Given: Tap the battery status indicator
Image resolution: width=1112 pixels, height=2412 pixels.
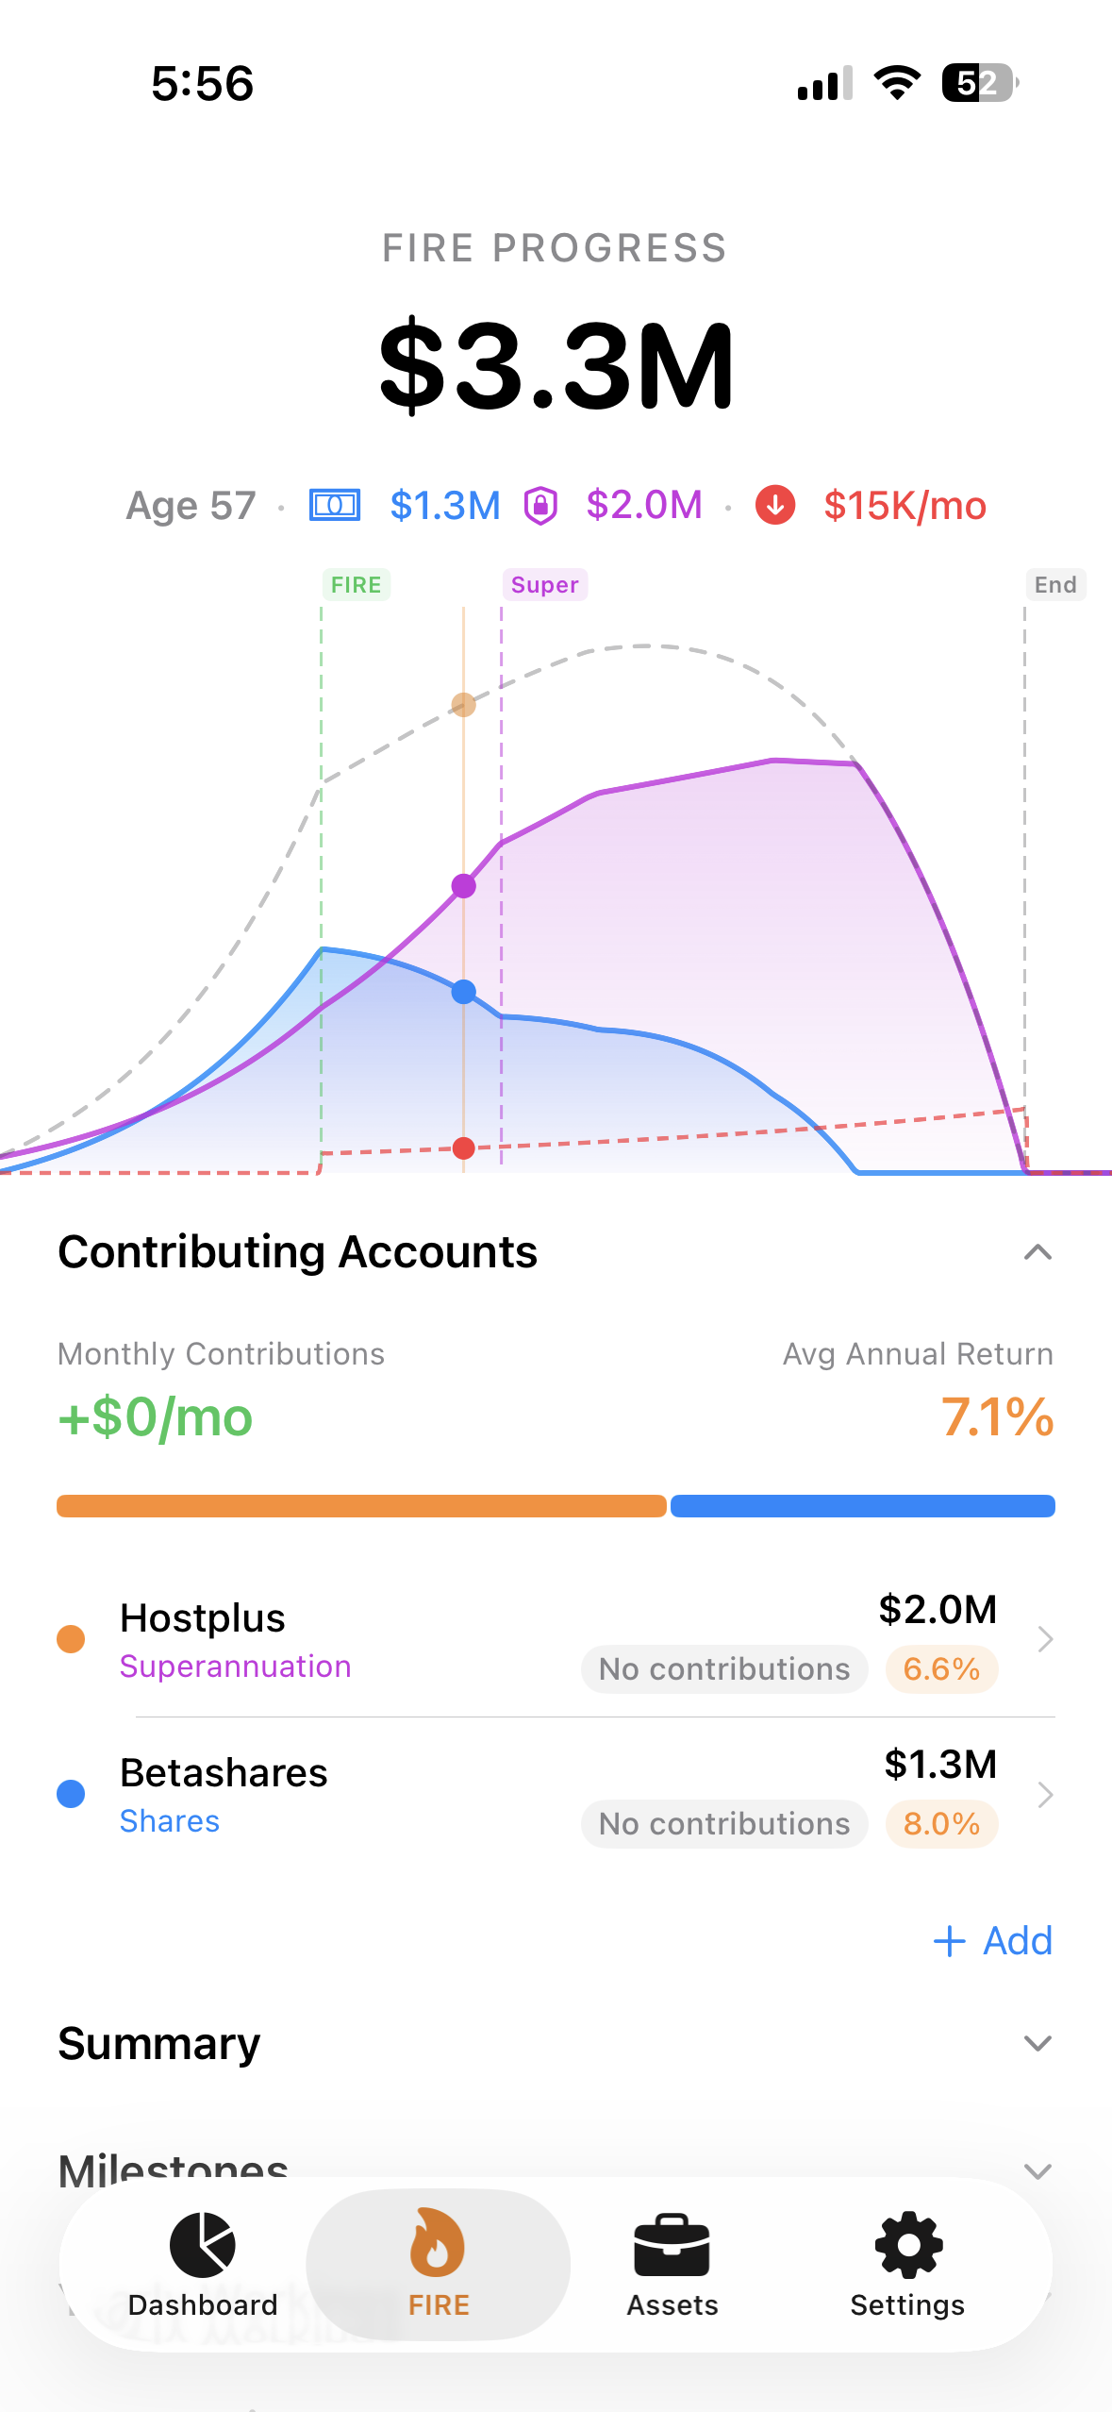Looking at the screenshot, I should click(x=979, y=83).
